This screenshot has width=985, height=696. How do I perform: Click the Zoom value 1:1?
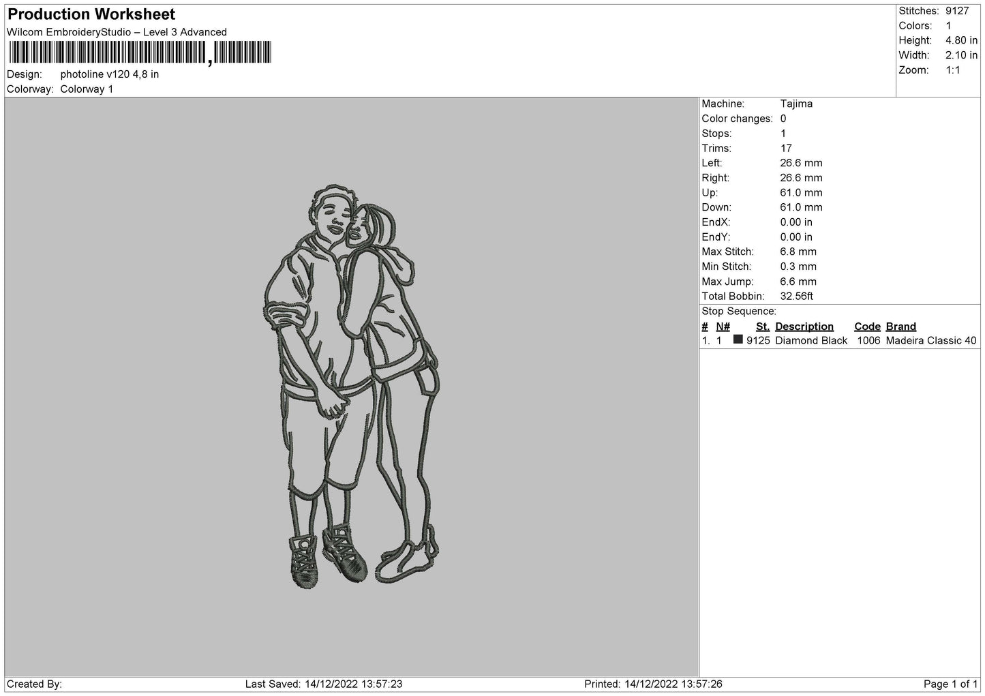pyautogui.click(x=953, y=70)
